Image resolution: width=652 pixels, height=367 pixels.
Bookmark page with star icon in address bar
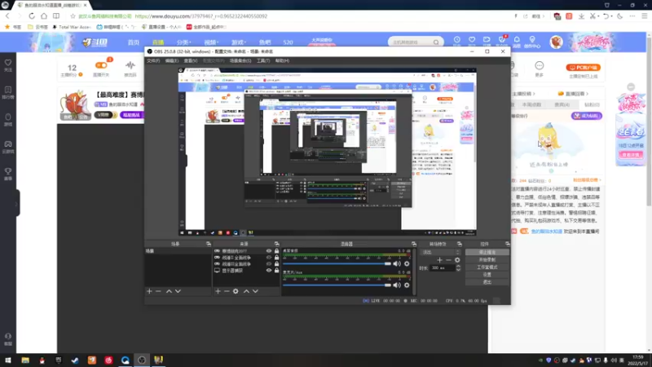73,16
